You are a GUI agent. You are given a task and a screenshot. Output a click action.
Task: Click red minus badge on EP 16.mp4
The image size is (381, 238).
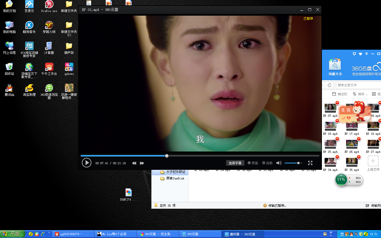337,121
